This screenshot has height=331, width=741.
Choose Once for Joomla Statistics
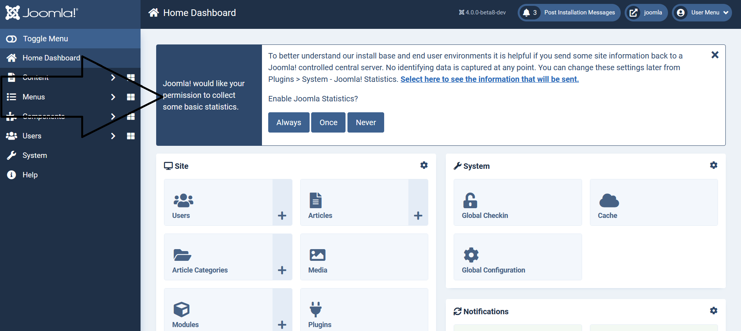coord(328,122)
